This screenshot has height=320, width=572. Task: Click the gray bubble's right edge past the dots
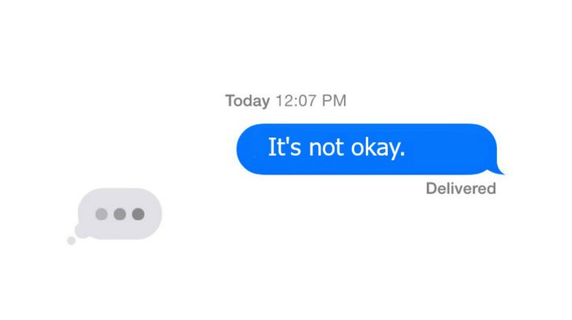(x=154, y=214)
